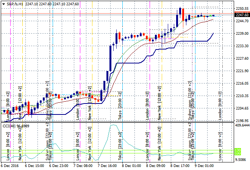Select the highlighted current price tag 2247.60
250x170 pixels.
pyautogui.click(x=242, y=15)
